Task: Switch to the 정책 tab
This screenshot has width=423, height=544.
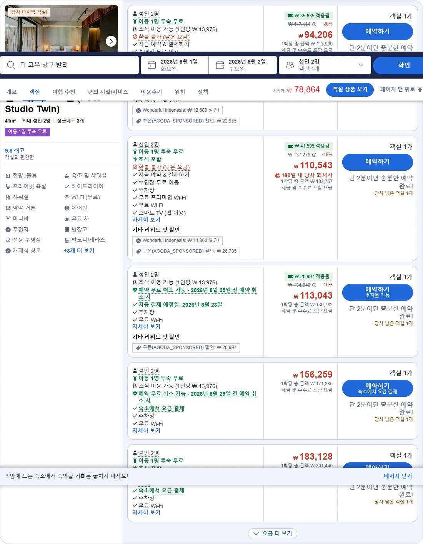Action: [x=203, y=92]
